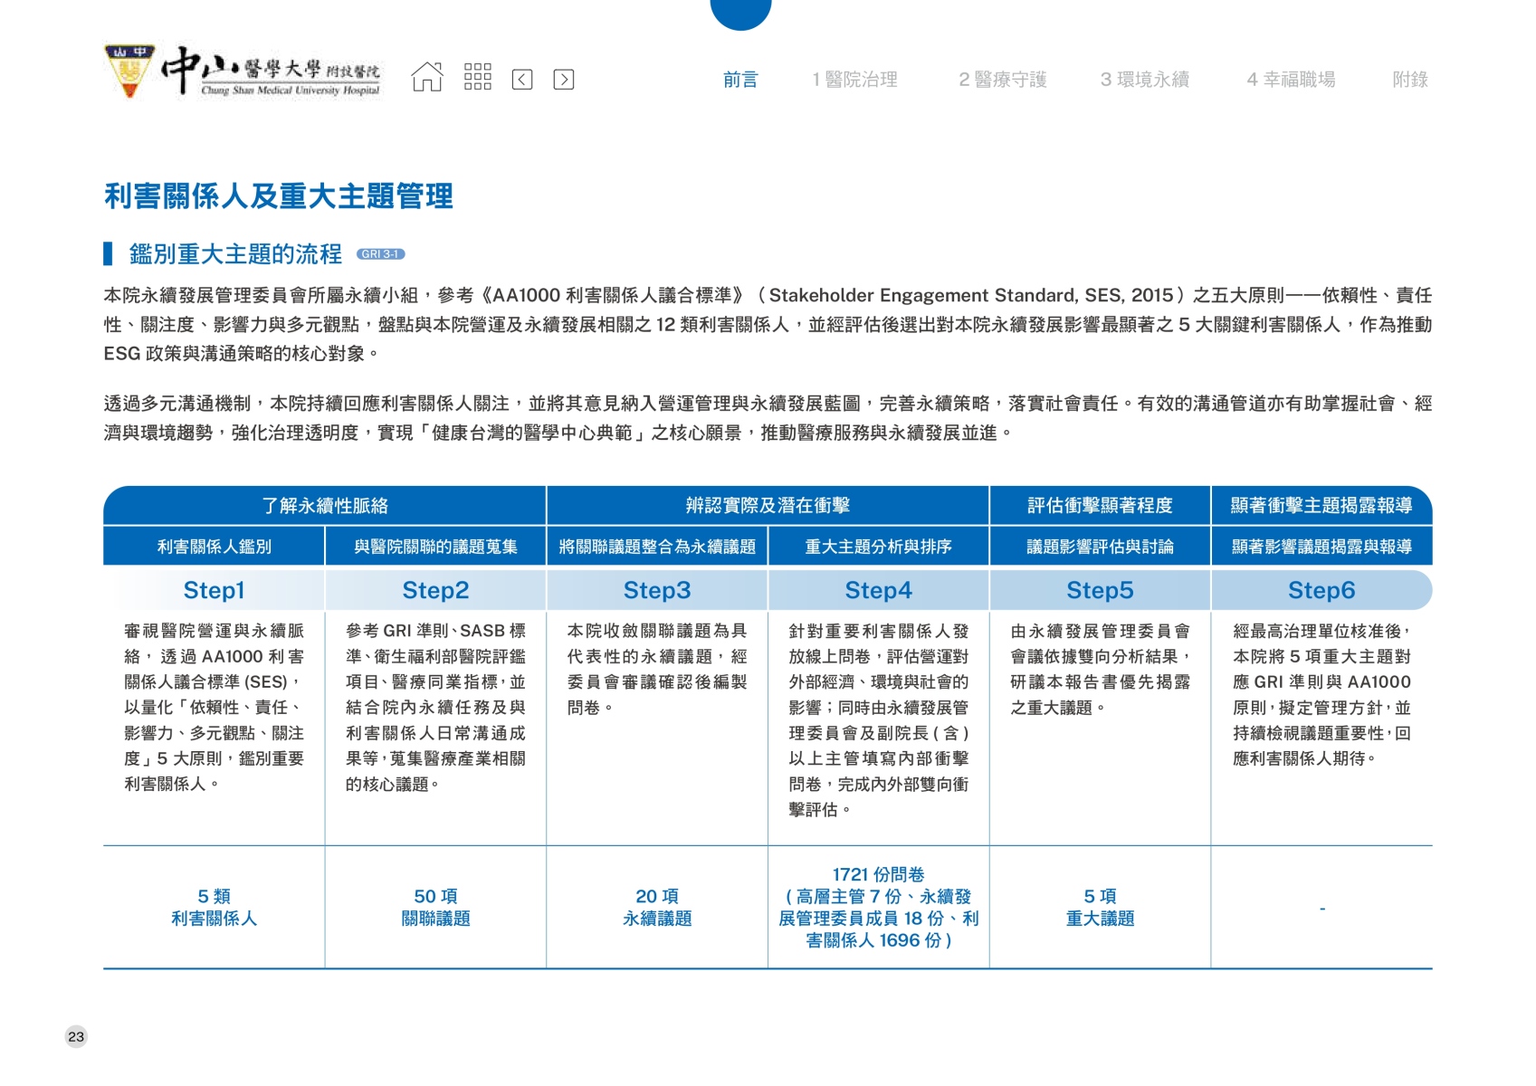Navigate to 3 環境永續 section
This screenshot has height=1086, width=1536.
pyautogui.click(x=1144, y=80)
